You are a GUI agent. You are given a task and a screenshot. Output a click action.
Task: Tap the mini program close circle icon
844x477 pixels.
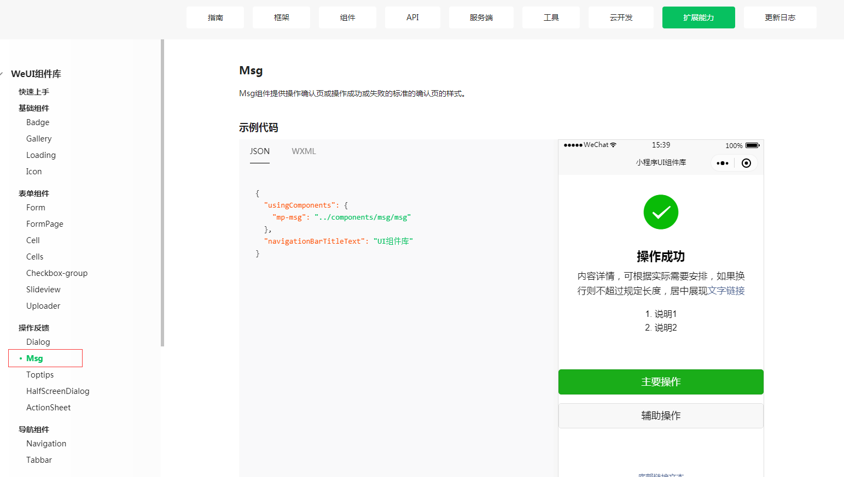click(x=746, y=163)
